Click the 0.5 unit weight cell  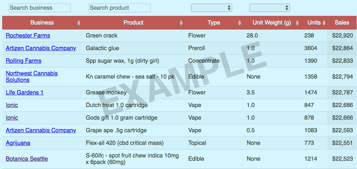tap(251, 130)
